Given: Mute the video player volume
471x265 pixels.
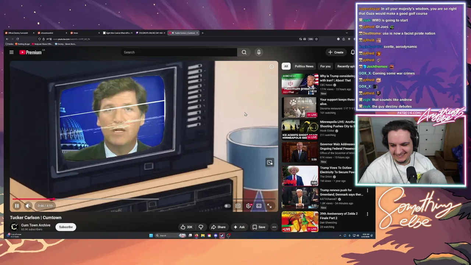Looking at the screenshot, I should 28,206.
